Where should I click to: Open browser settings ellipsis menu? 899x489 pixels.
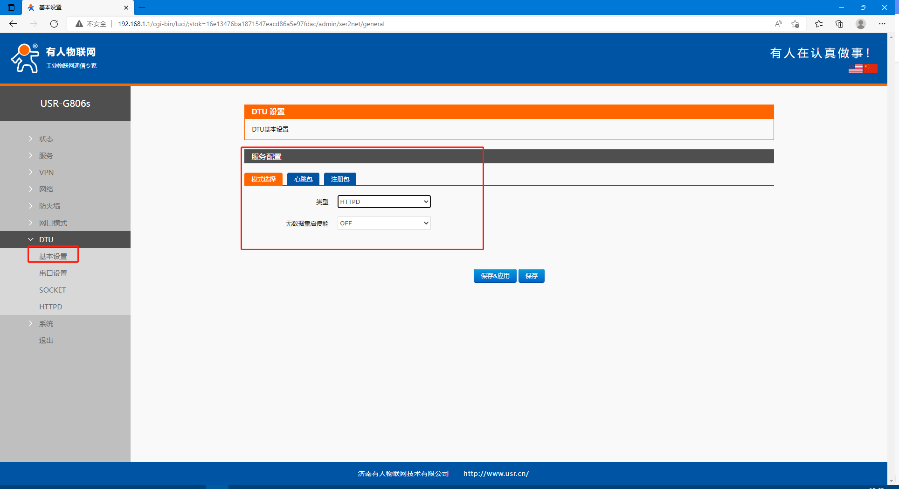(x=882, y=24)
